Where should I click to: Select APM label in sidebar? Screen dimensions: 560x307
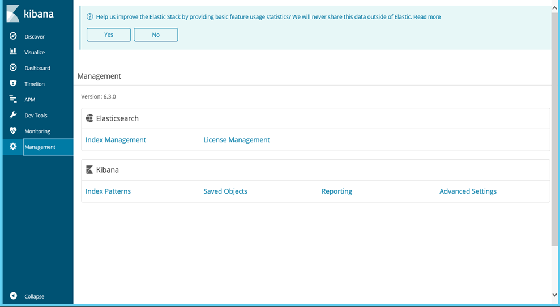(x=30, y=100)
